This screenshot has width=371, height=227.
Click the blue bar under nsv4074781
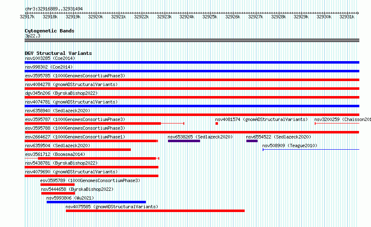coord(192,106)
